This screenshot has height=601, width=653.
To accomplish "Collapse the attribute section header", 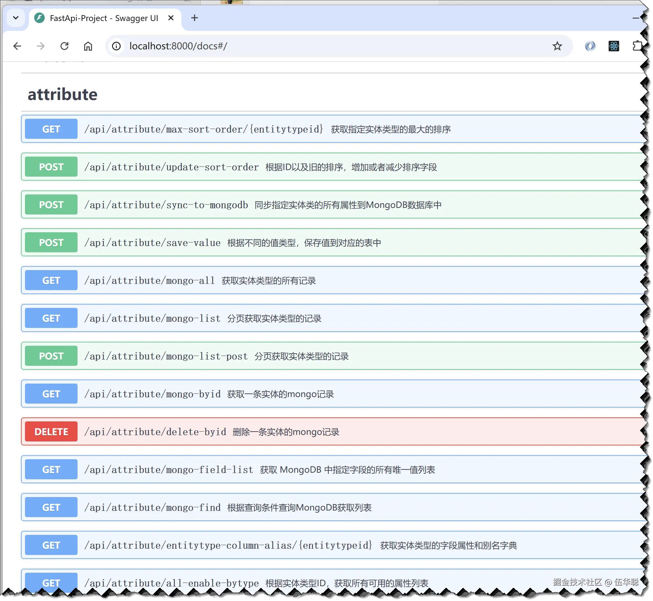I will (62, 94).
